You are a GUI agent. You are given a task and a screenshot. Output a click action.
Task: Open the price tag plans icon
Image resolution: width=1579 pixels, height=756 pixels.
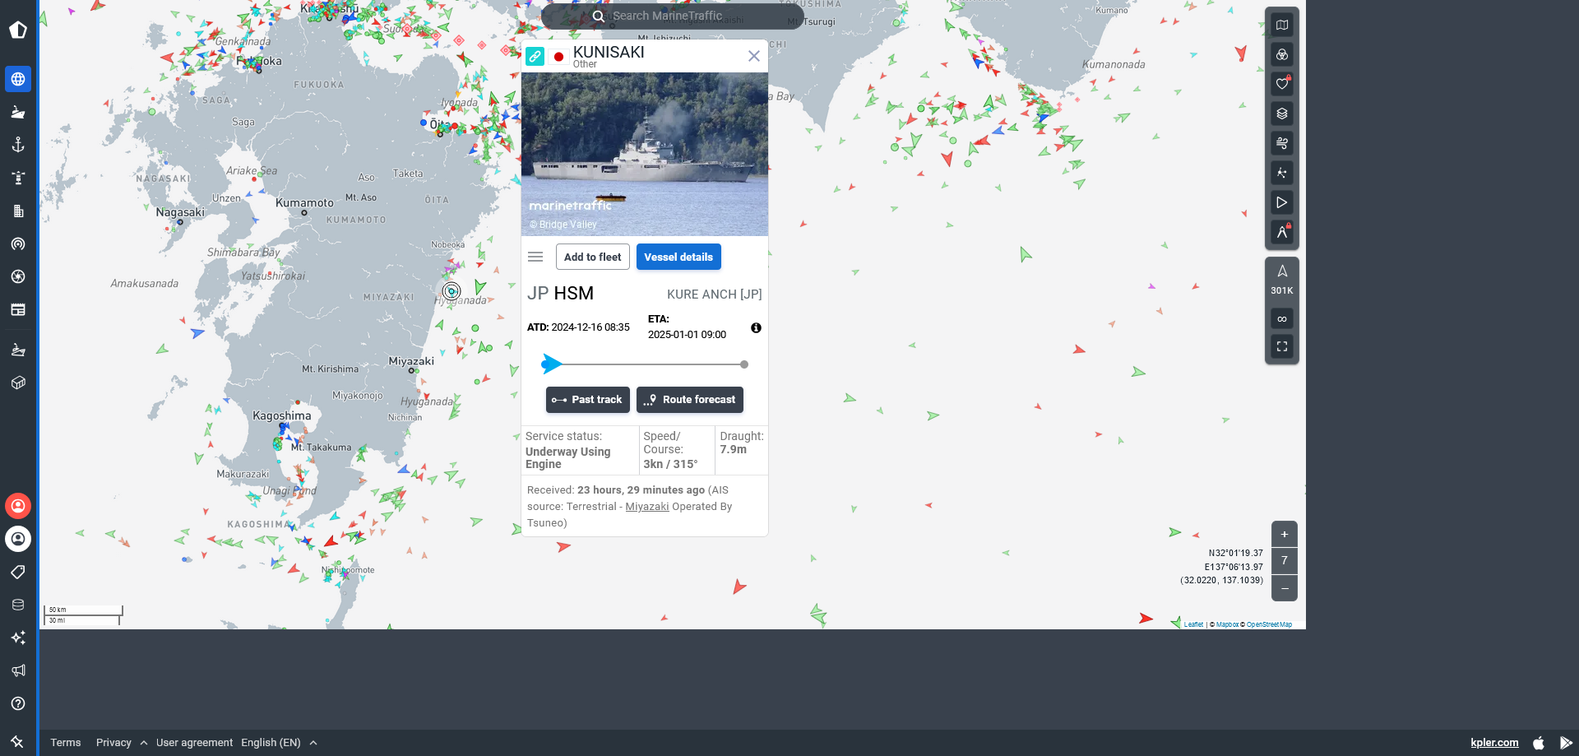(x=18, y=572)
